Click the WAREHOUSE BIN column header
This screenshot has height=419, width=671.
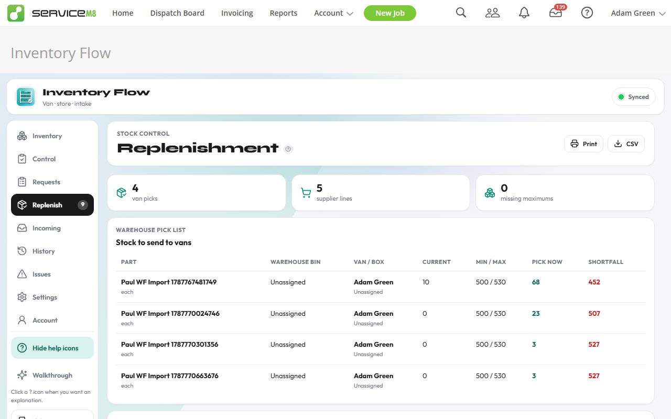coord(295,262)
